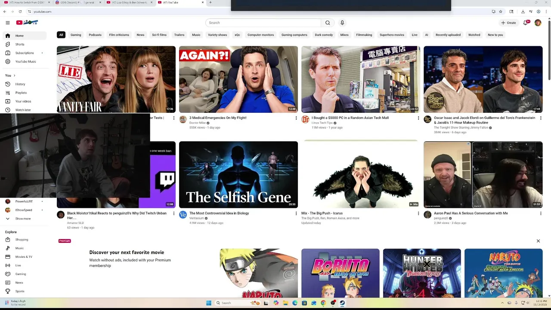
Task: Open the YouTube account avatar menu
Action: (x=538, y=23)
